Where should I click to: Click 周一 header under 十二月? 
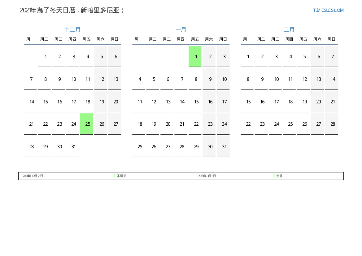[30, 39]
